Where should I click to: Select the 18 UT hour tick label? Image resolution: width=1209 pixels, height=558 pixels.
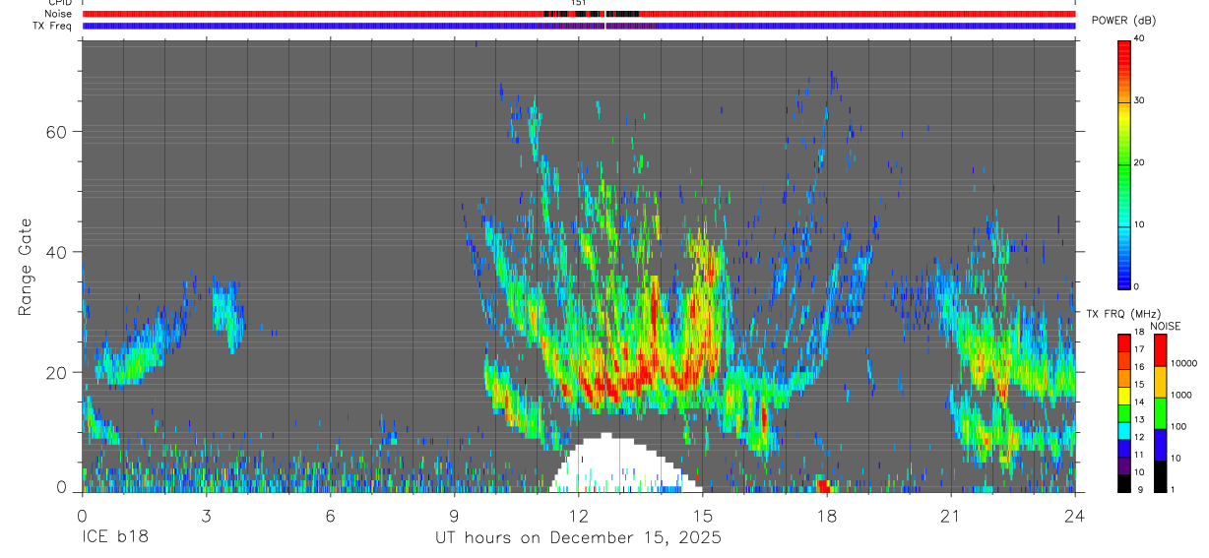pos(827,515)
